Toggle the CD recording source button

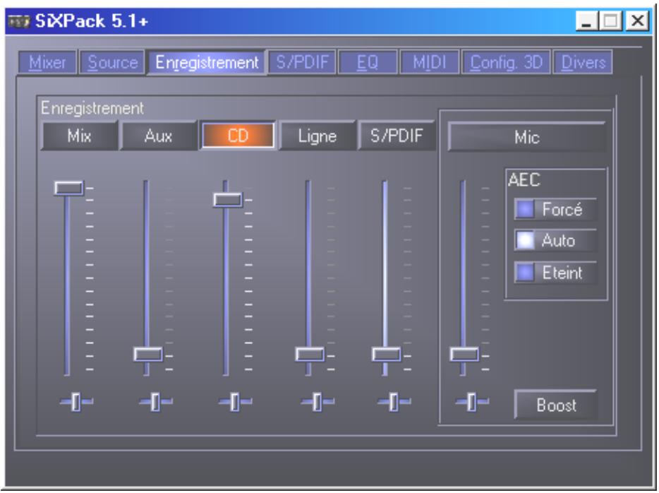click(238, 136)
